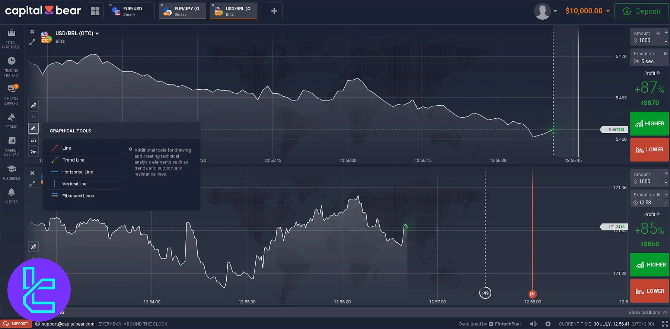Image resolution: width=670 pixels, height=329 pixels.
Task: Click the Deposit button
Action: pyautogui.click(x=642, y=11)
